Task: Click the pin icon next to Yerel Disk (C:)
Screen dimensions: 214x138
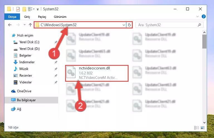Action: click(x=56, y=42)
